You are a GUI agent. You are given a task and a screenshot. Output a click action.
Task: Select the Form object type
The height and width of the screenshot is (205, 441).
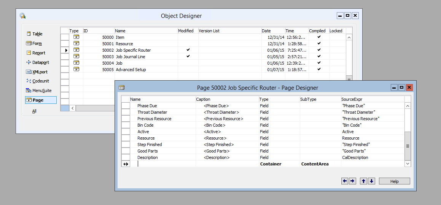click(x=34, y=43)
